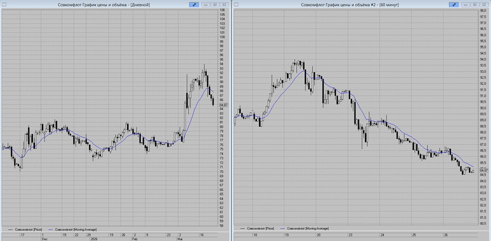Maximize the 60 минут chart window
This screenshot has height=241, width=491.
(x=475, y=5)
